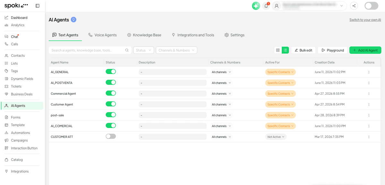Focus the search ai agents field
The width and height of the screenshot is (385, 185).
90,50
